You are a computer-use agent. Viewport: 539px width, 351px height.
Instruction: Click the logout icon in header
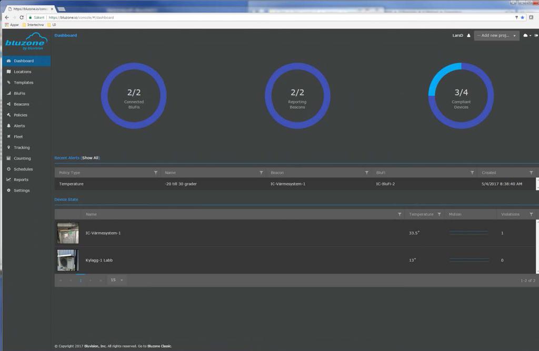536,35
